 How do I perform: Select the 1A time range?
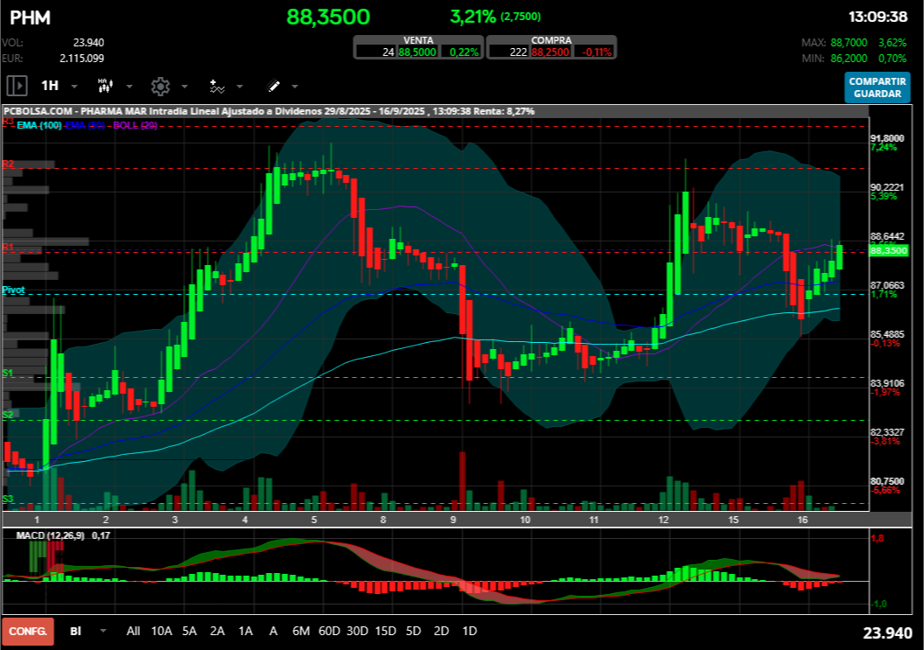click(x=245, y=631)
